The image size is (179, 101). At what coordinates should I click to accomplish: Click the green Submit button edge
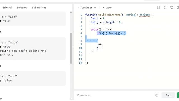[178, 95]
